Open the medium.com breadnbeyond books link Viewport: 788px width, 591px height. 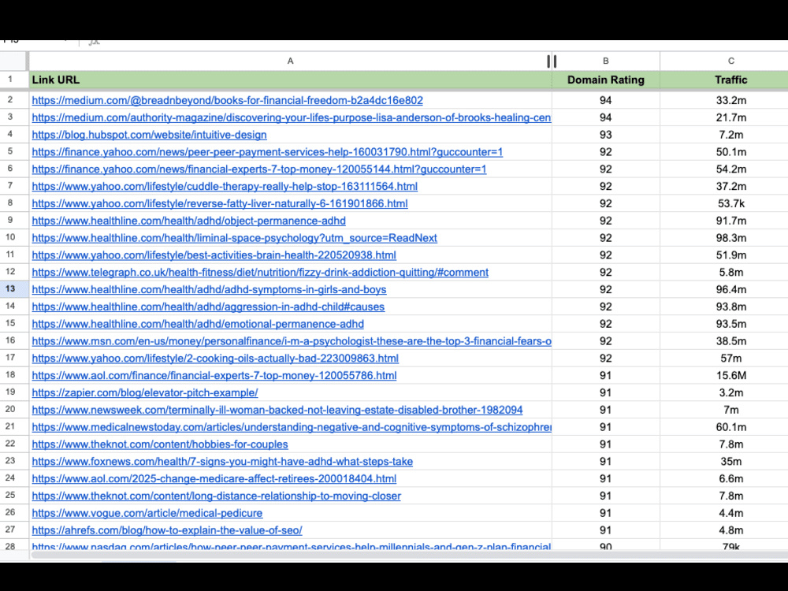tap(227, 101)
